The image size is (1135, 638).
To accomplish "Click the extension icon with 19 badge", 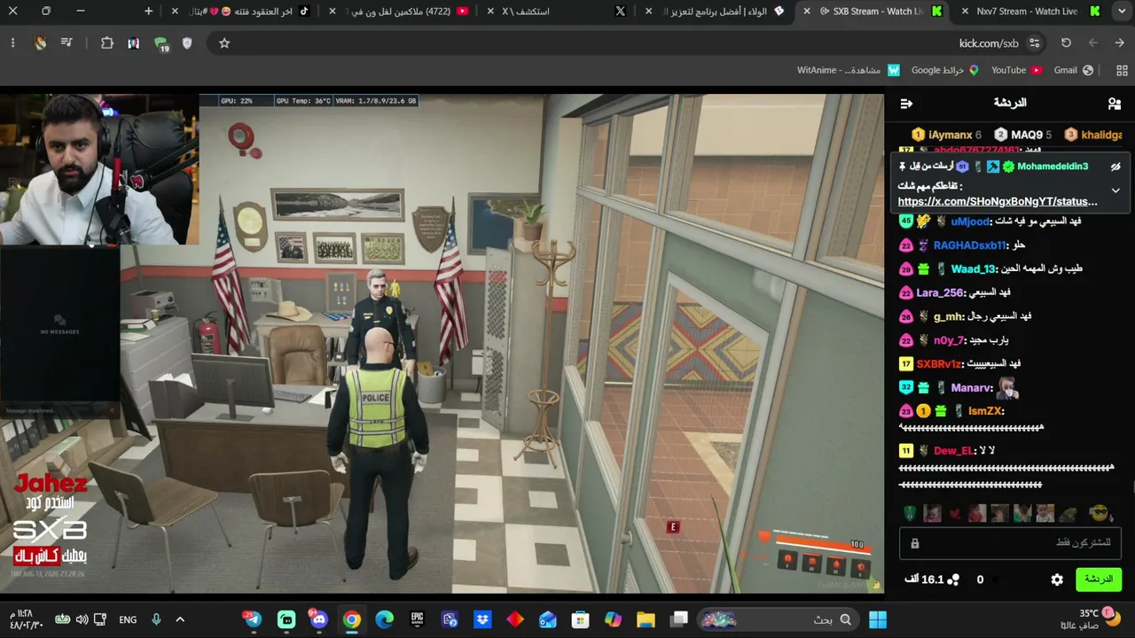I will 160,44.
